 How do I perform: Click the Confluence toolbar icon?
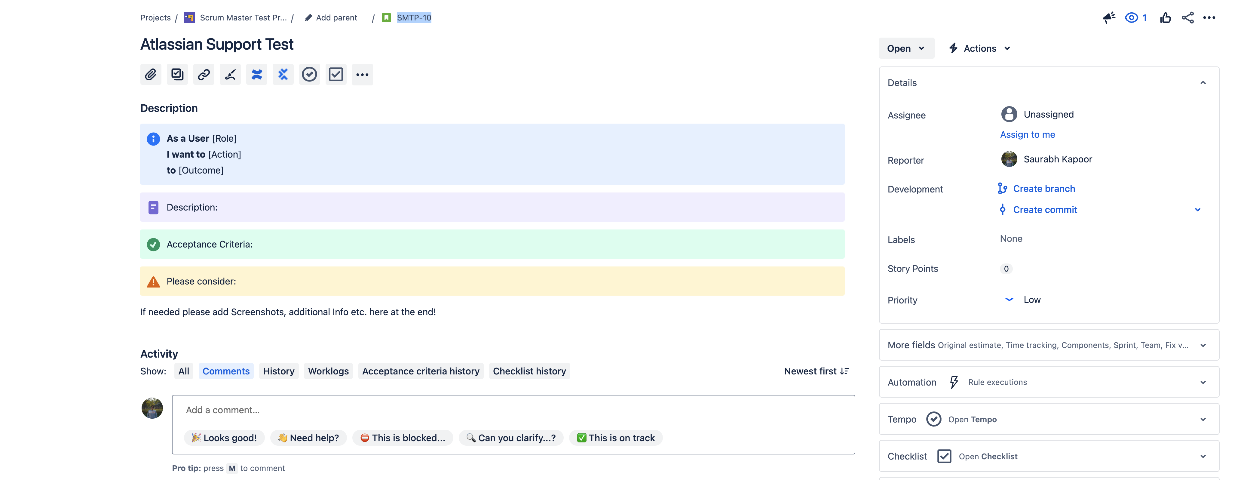pos(256,75)
